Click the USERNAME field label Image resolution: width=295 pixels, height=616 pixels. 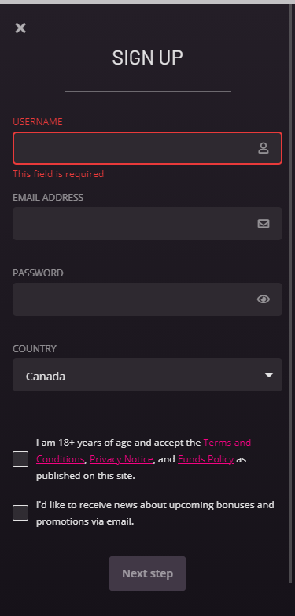(38, 122)
